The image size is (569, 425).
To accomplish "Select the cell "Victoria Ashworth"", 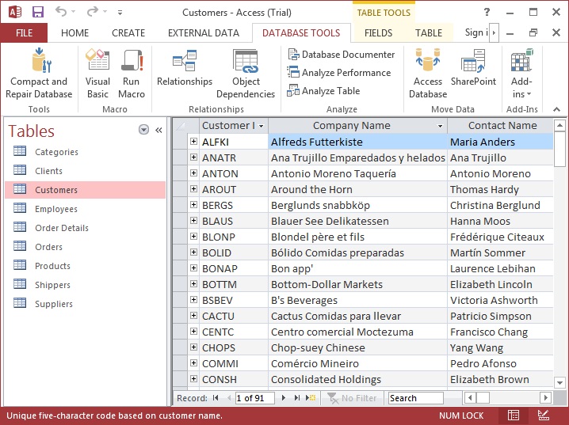I will [500, 300].
